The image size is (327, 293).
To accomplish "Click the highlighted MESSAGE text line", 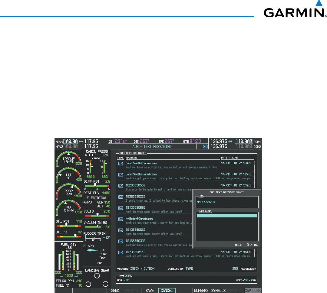I will click(x=227, y=216).
